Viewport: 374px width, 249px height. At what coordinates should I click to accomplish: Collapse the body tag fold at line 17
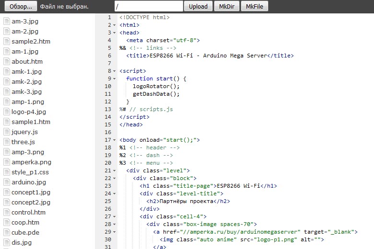coord(115,140)
